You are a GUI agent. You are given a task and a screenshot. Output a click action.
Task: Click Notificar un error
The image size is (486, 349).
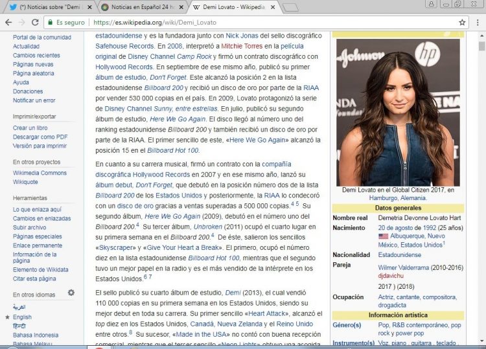[34, 100]
